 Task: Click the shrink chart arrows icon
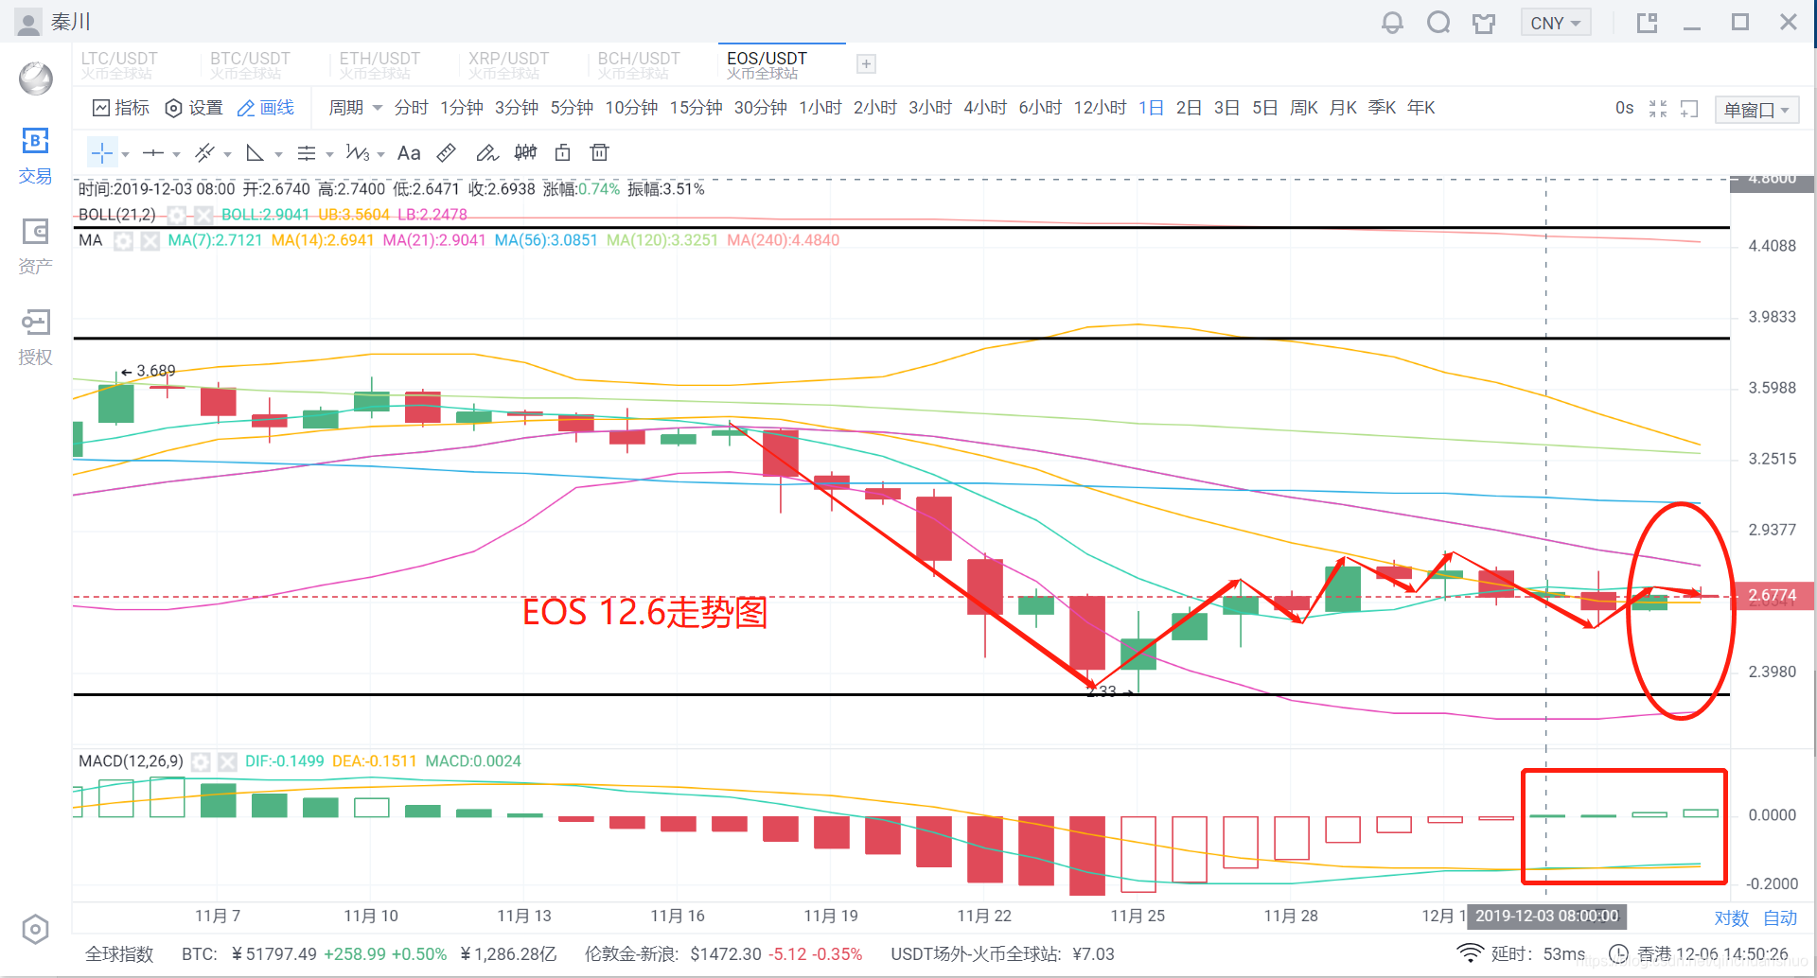click(1658, 109)
